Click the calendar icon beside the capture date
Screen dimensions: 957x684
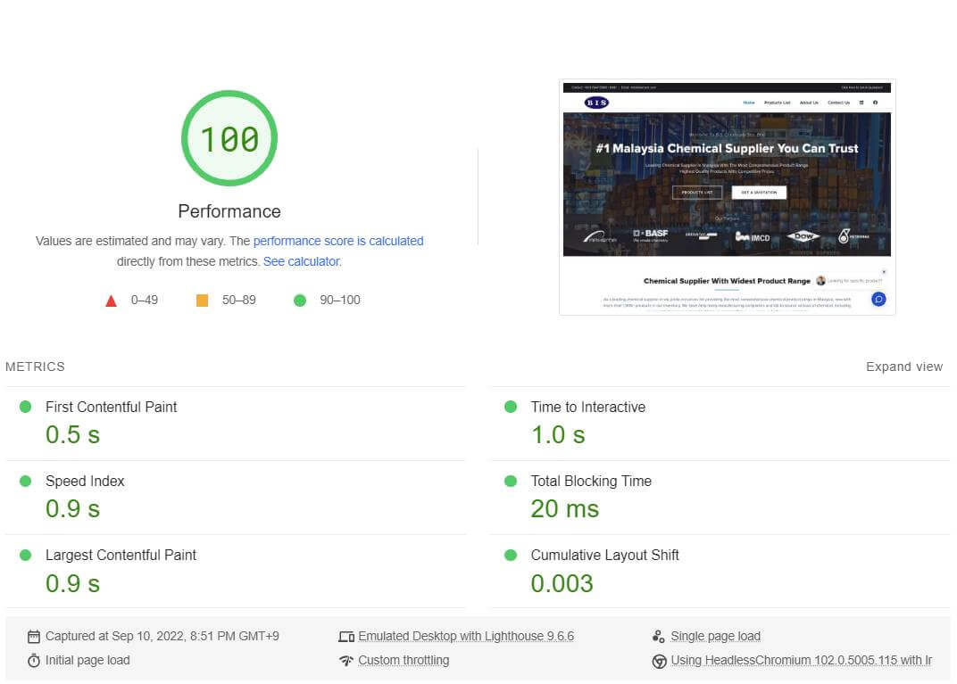(33, 636)
